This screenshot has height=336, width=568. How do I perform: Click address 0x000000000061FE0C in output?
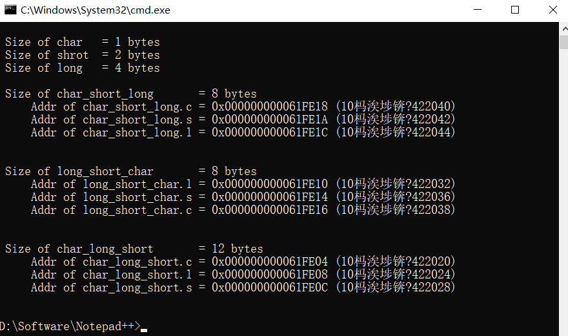(270, 288)
